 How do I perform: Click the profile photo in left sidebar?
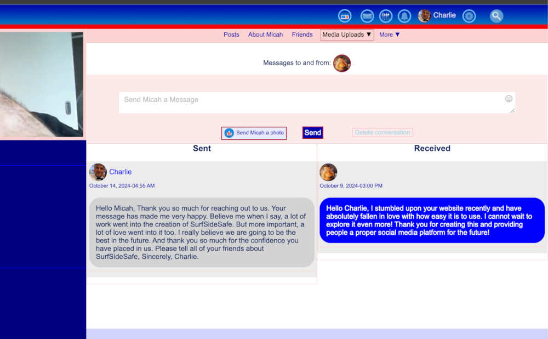point(42,84)
